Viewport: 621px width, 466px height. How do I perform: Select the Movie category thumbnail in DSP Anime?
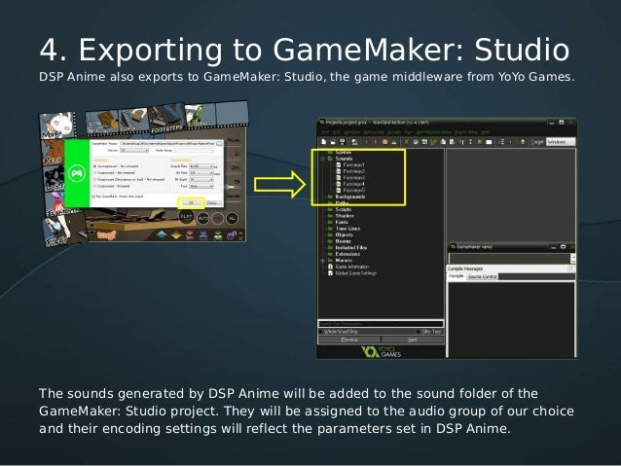[x=57, y=125]
